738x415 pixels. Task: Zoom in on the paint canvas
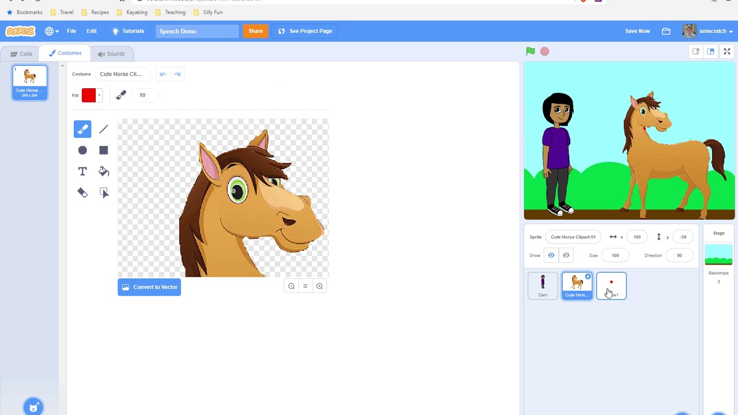coord(319,286)
